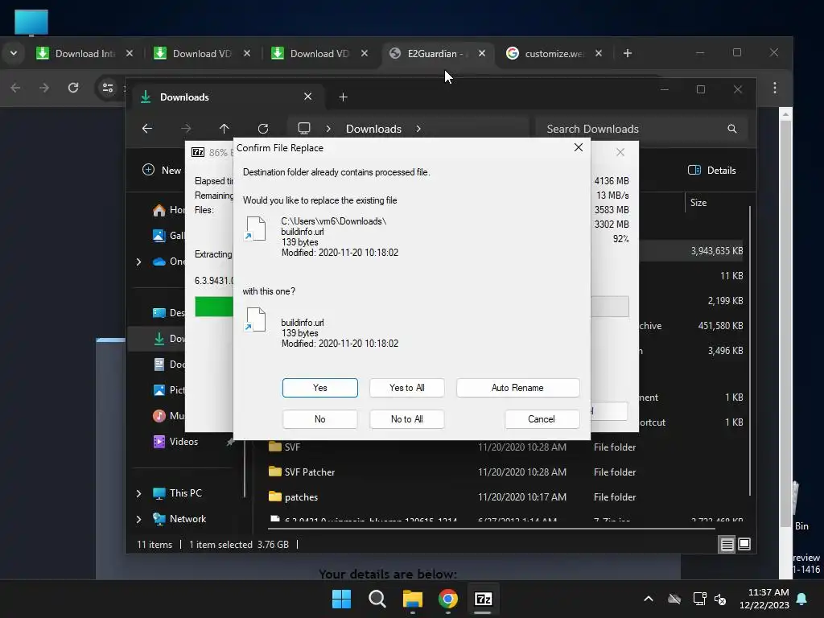Click No in Confirm File Replace

point(319,418)
